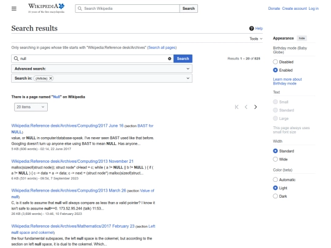Viewport: 331px width, 248px height.
Task: Click the top Search button
Action: 189,9
